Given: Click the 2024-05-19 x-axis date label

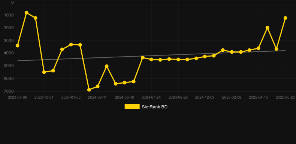Looking at the screenshot, I should [125, 97].
